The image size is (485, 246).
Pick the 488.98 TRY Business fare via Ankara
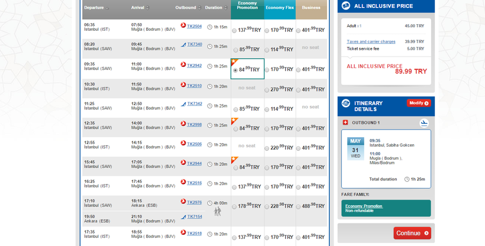coord(299,205)
